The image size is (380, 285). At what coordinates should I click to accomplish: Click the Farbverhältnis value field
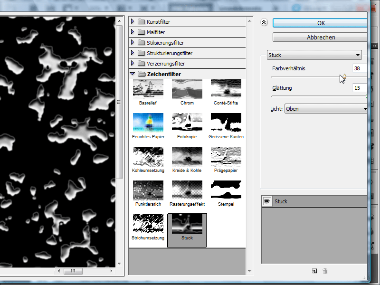[360, 68]
